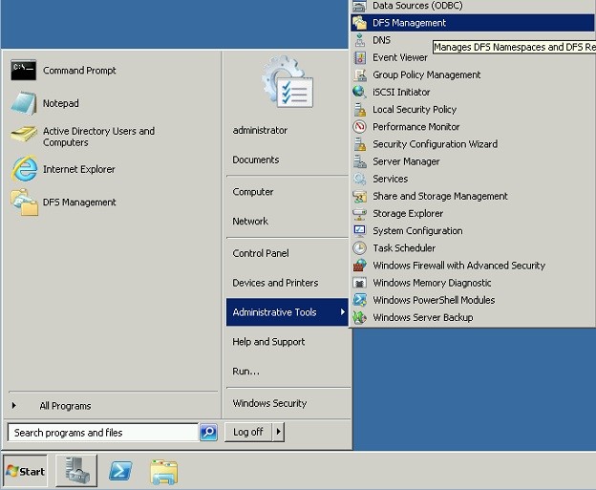Viewport: 596px width, 490px height.
Task: Select the Group Policy Management text entry
Action: click(427, 75)
